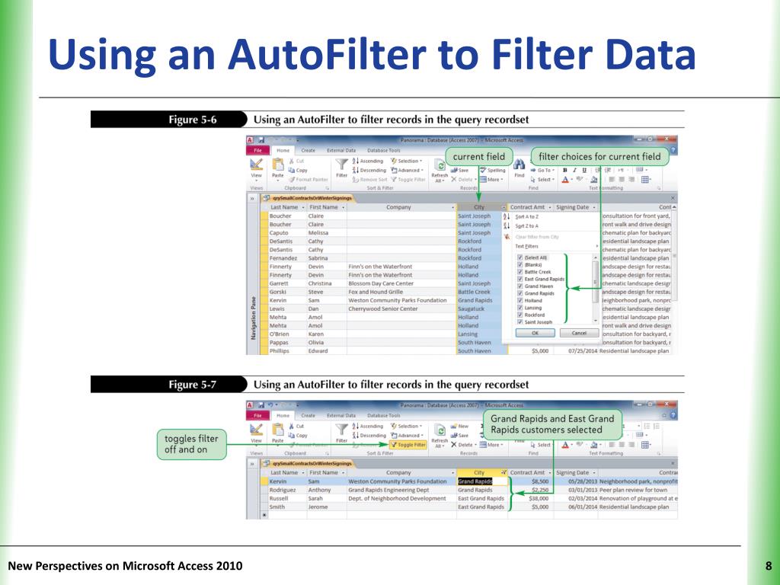Viewport: 780px width, 585px height.
Task: Click Copy in Figure 5-6 Clipboard group
Action: click(x=298, y=170)
